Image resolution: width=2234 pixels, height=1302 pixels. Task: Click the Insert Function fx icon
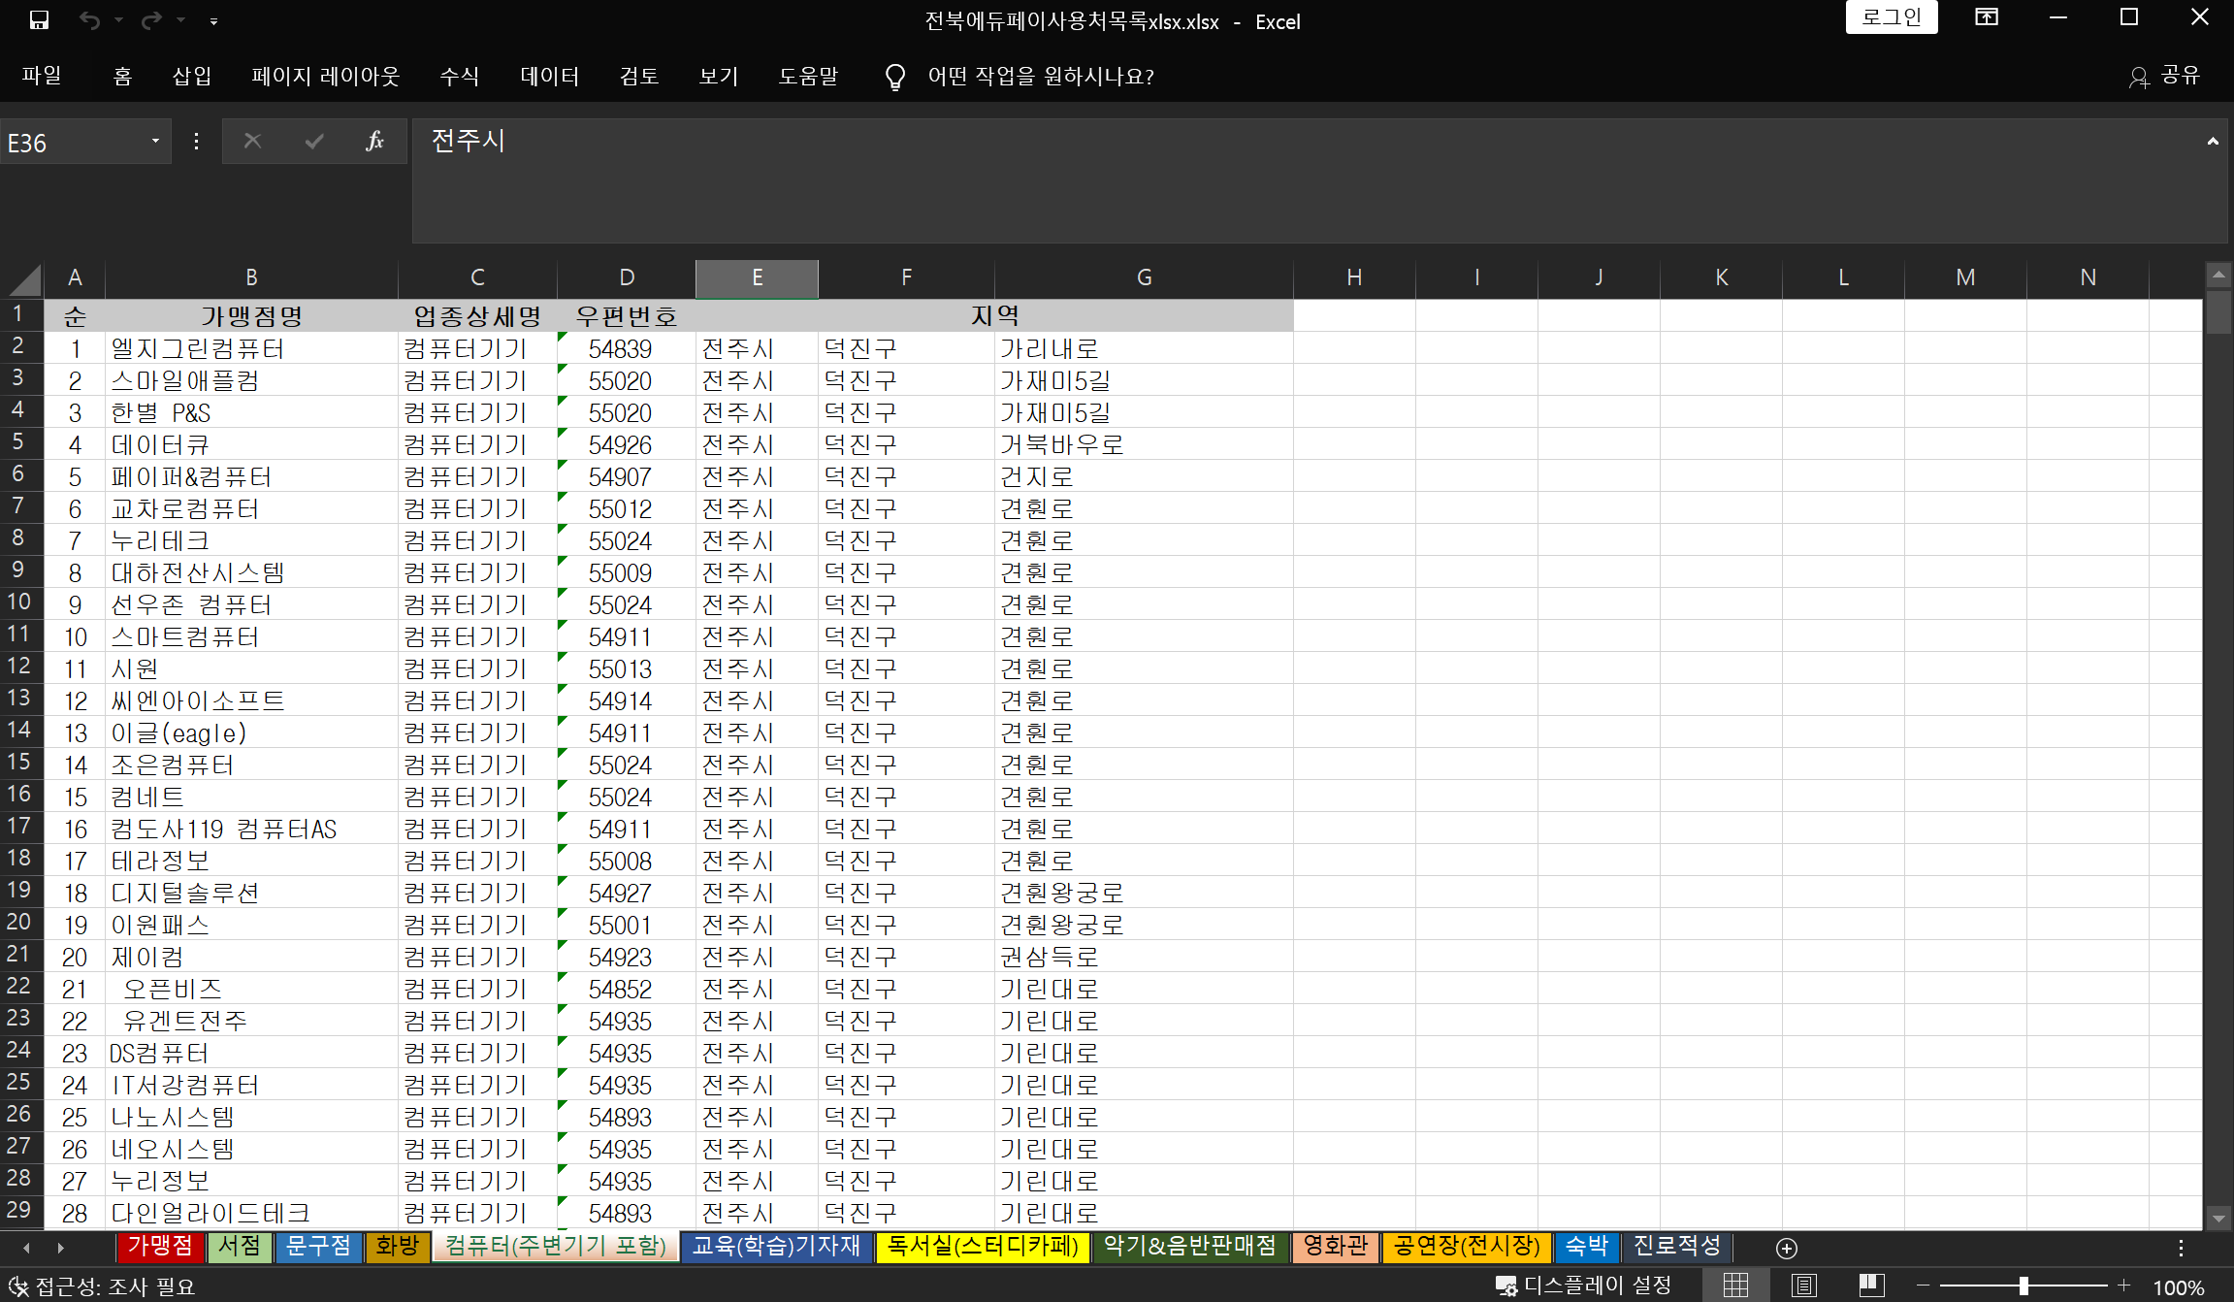point(374,142)
